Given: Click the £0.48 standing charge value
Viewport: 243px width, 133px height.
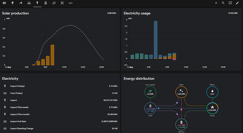Looking at the screenshot, I should 114,128.
